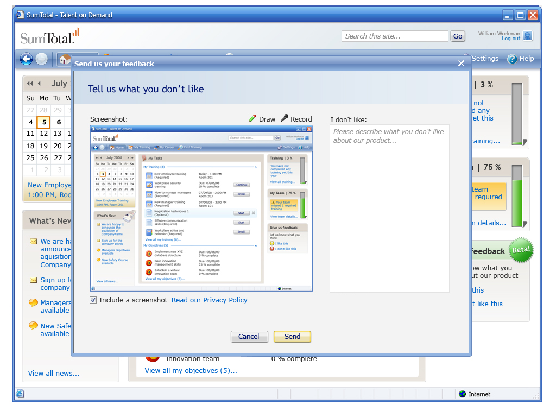Minimize the SumTotal browser window
Screen dimensions: 556x417
[x=508, y=15]
